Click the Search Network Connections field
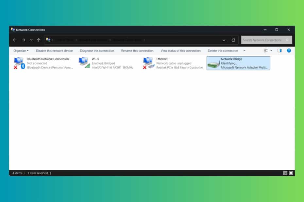Viewport: 304px width, 202px height. [263, 40]
